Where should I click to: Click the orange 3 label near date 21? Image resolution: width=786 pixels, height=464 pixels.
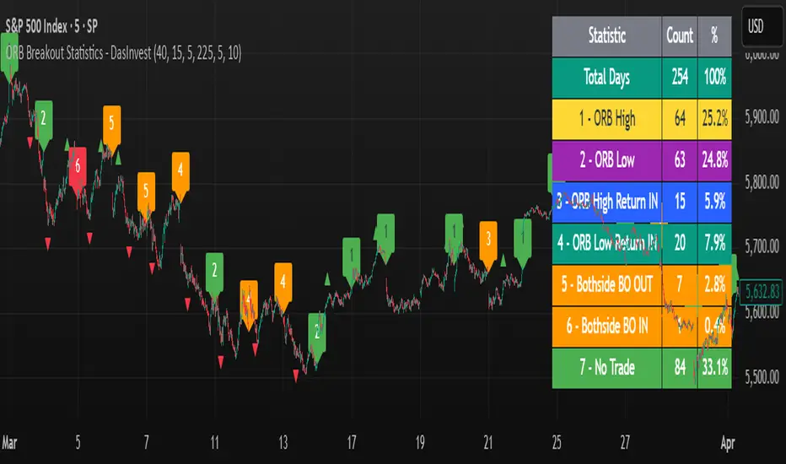pos(488,242)
